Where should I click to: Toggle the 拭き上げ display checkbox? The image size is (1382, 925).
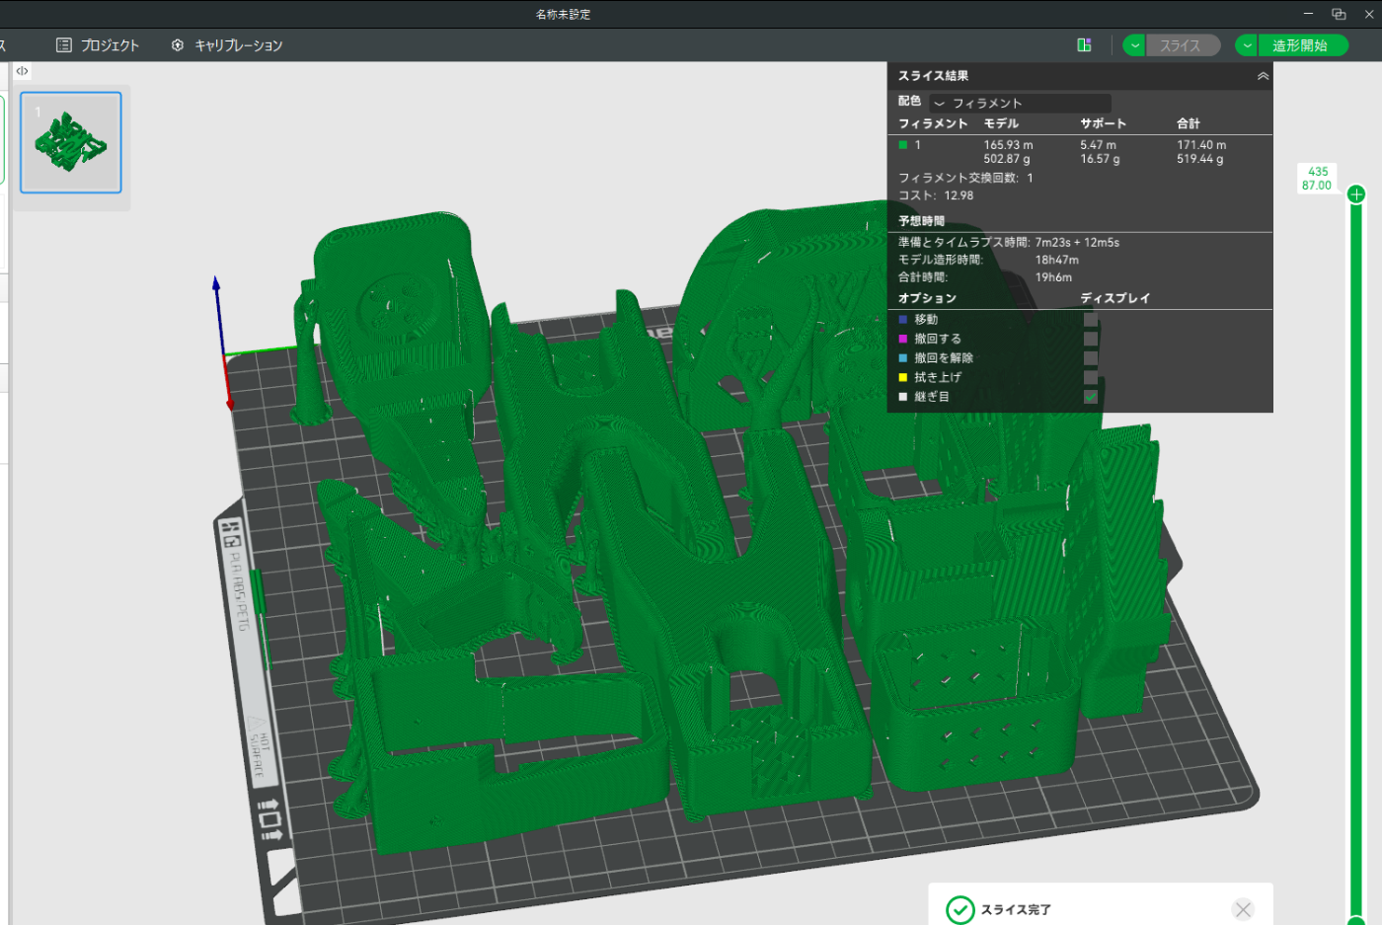1091,377
